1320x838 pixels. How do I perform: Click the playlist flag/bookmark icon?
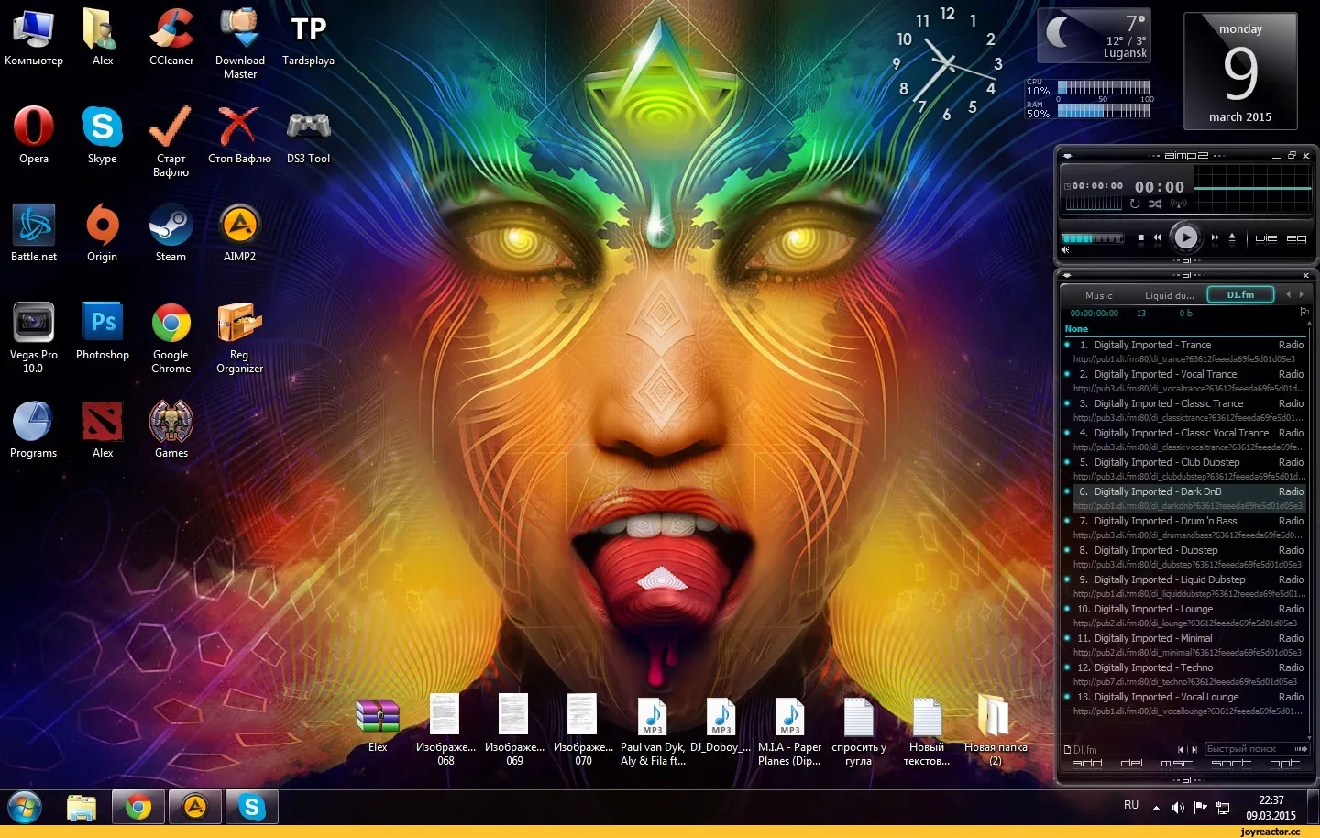tap(1304, 312)
